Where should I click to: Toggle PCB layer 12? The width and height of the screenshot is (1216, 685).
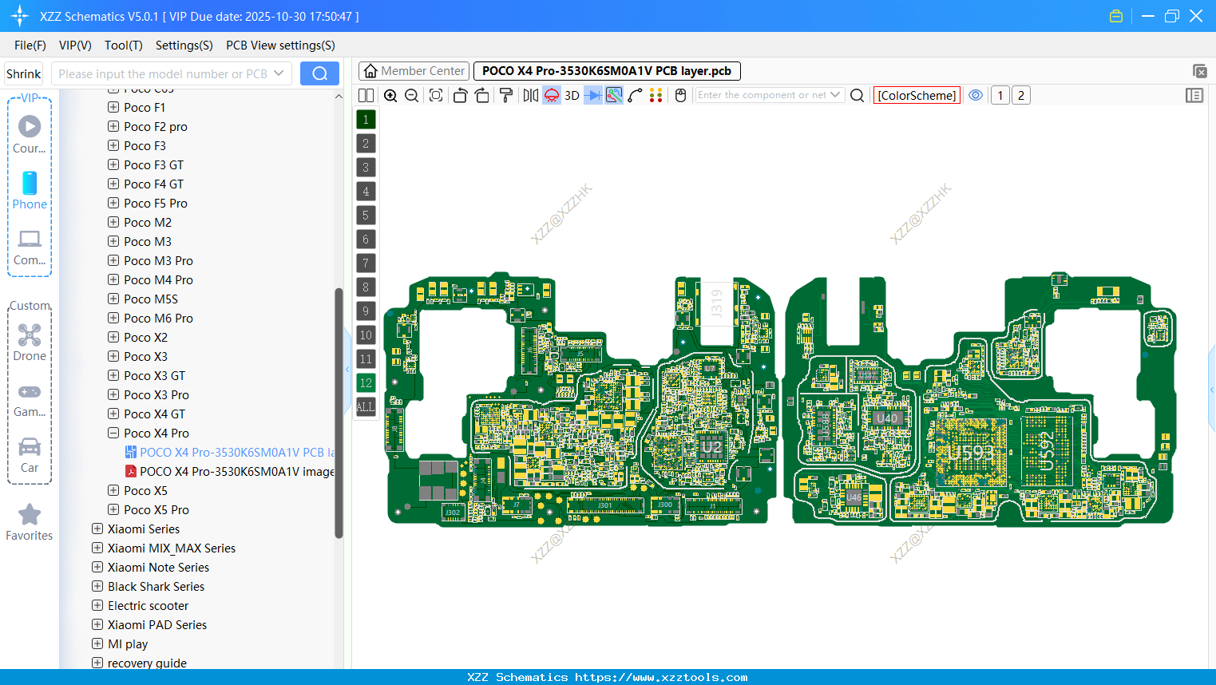pyautogui.click(x=366, y=383)
